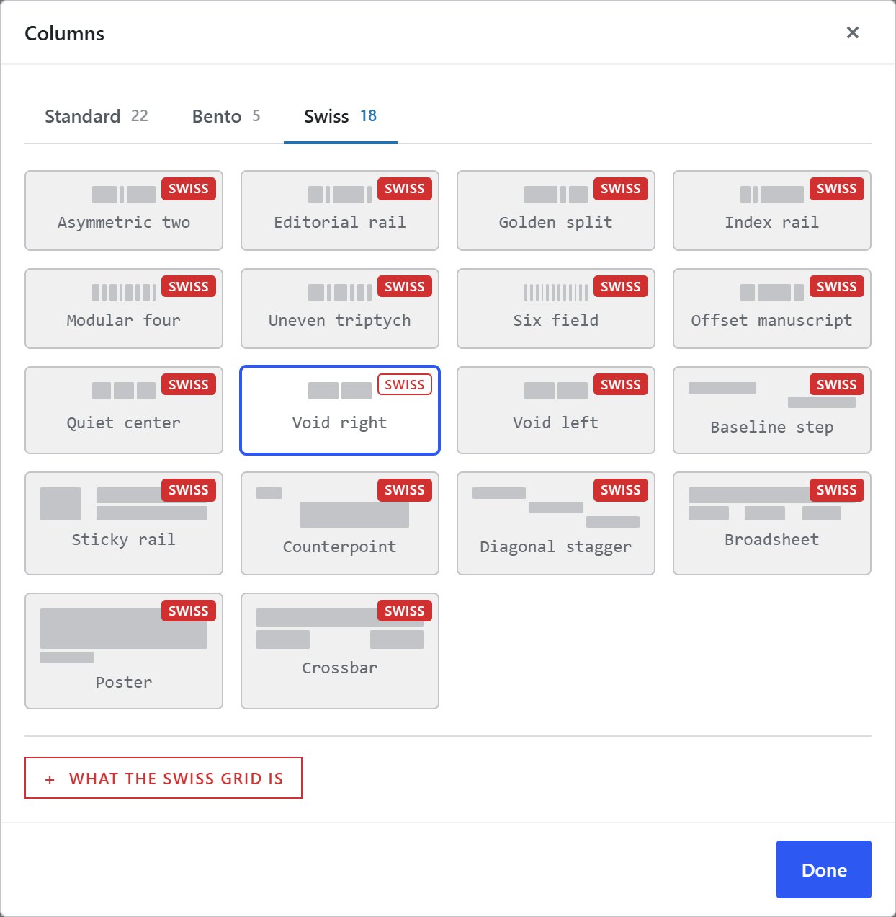
Task: Close the Columns dialog
Action: [853, 32]
